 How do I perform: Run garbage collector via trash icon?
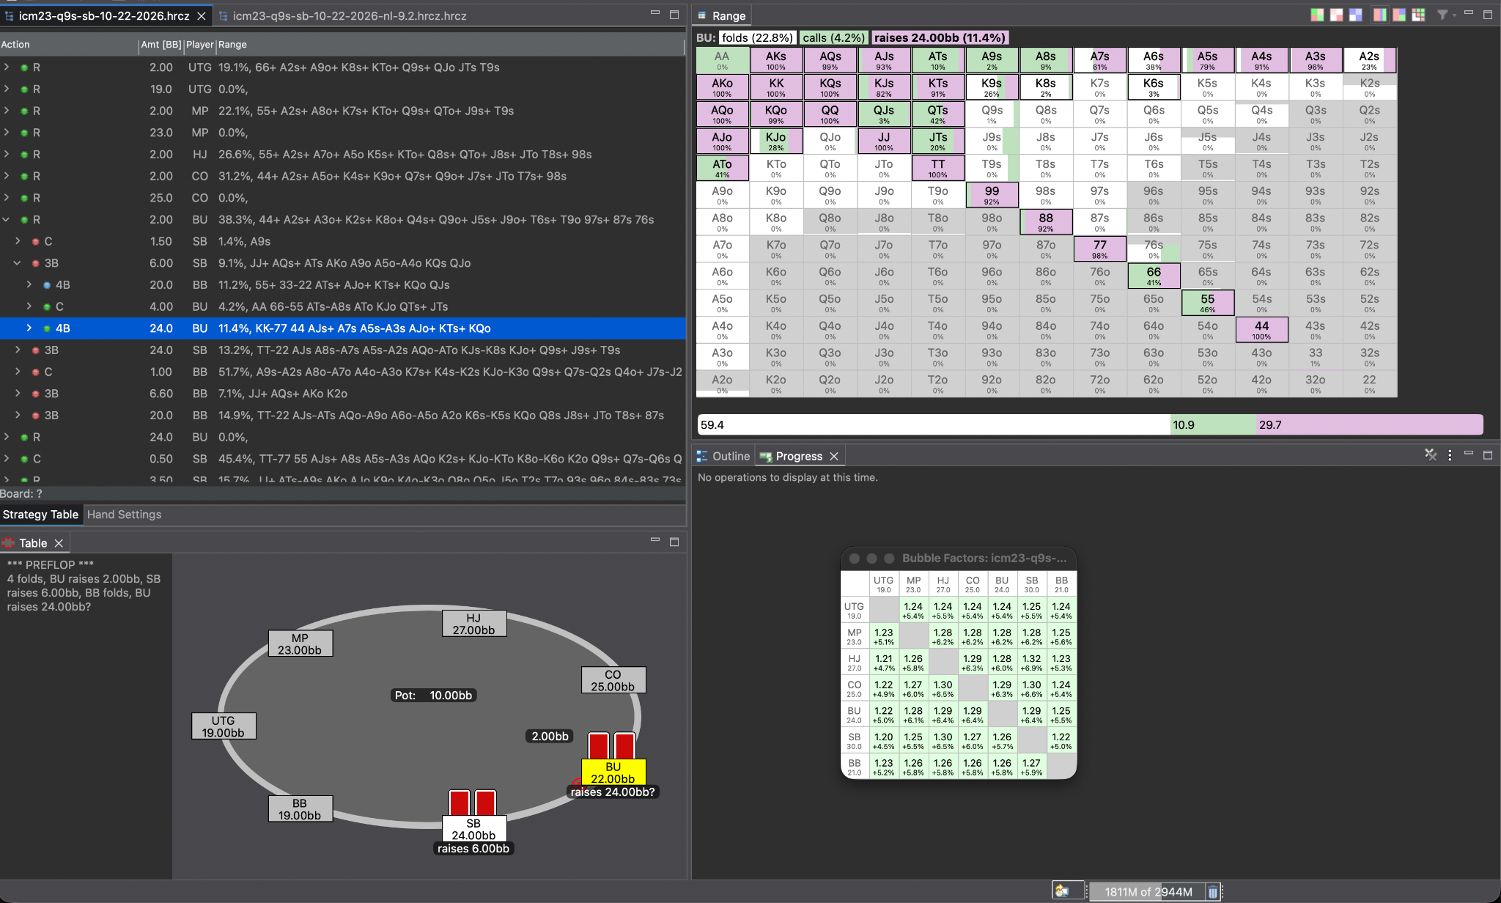(x=1212, y=892)
